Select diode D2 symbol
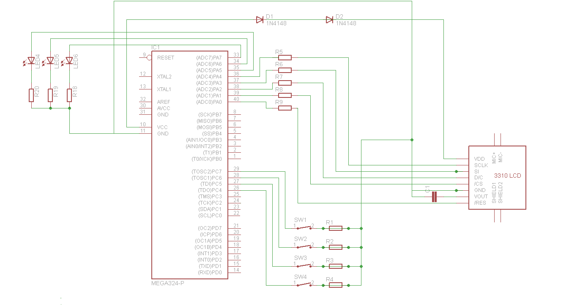This screenshot has width=569, height=308. pos(329,19)
